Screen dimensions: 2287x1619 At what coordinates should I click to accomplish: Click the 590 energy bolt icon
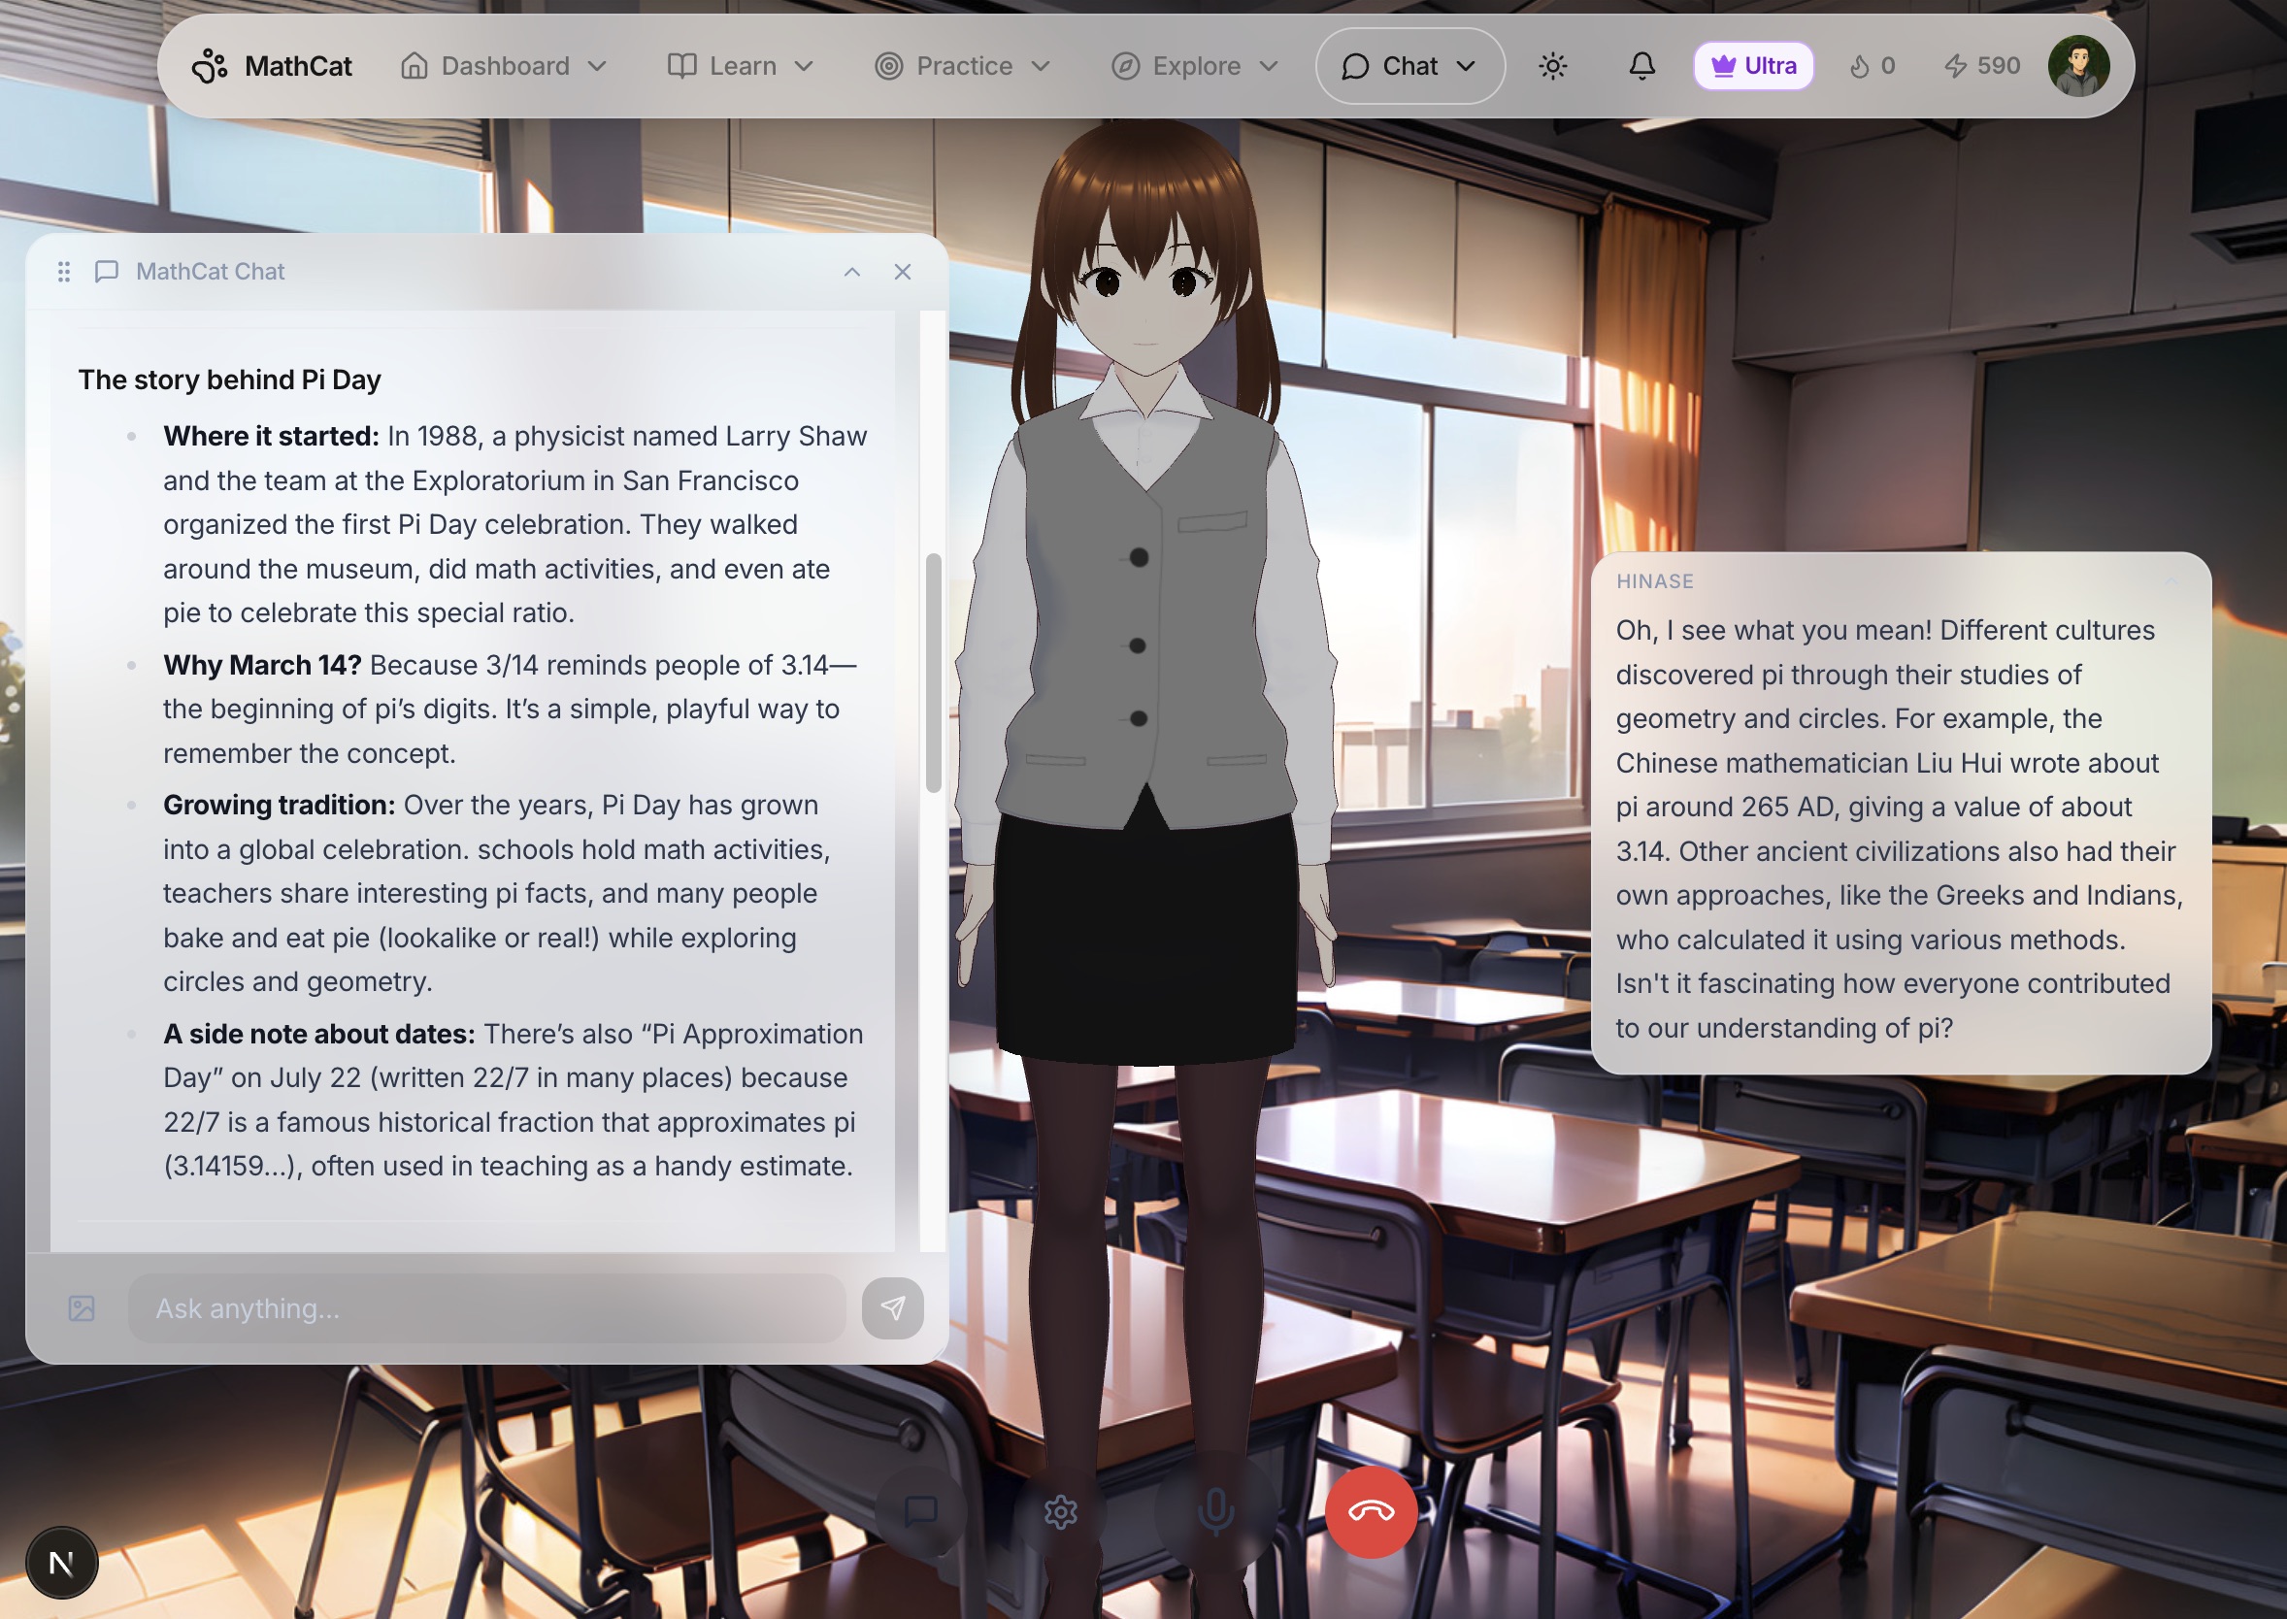[x=1955, y=66]
